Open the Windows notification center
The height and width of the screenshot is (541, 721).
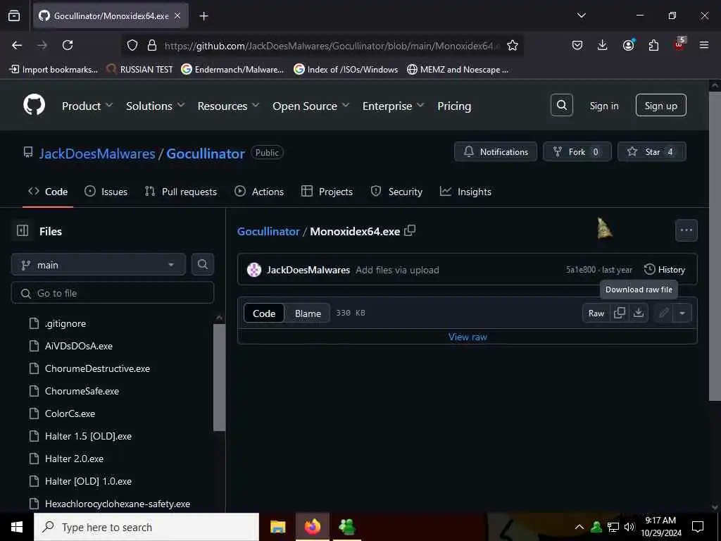tap(698, 527)
